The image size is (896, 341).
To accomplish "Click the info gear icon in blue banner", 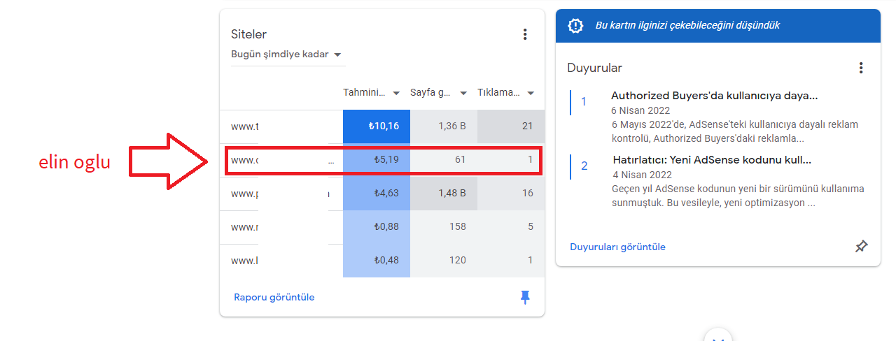I will 575,26.
